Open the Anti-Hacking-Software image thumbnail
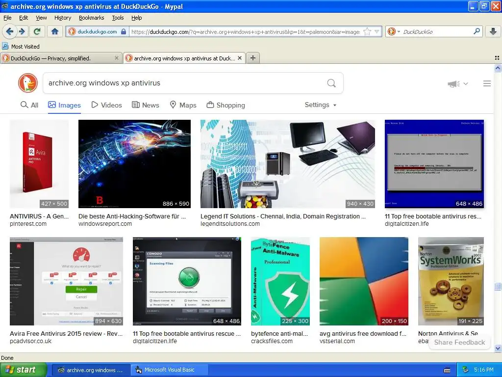Viewport: 502px width, 377px height. 134,164
